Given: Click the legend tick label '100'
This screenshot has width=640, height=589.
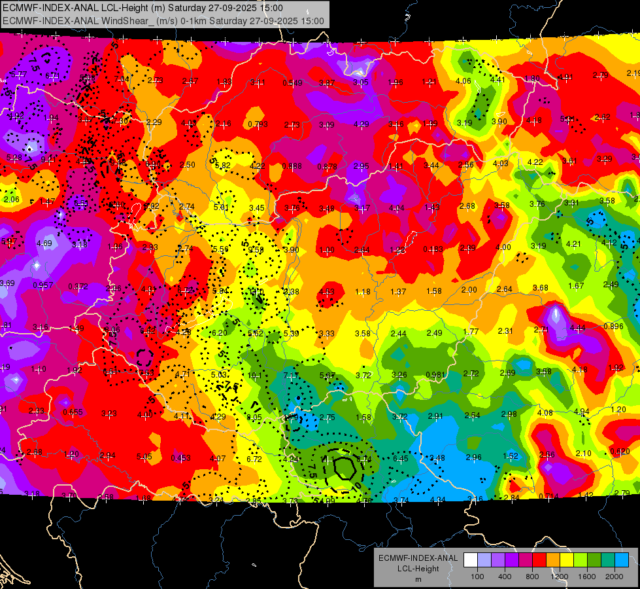Looking at the screenshot, I should 477,577.
